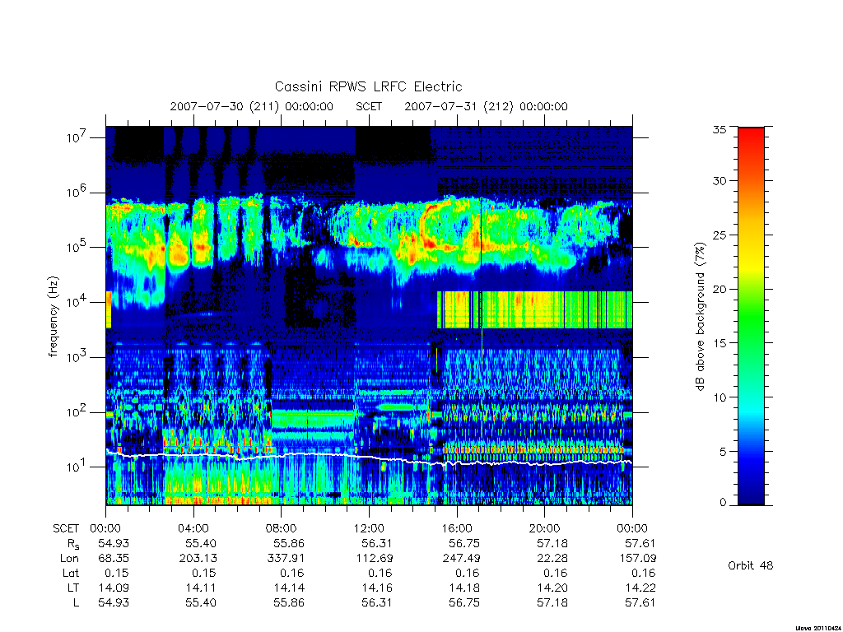843x632 pixels.
Task: Click the LT value 14.20
Action: pyautogui.click(x=552, y=588)
